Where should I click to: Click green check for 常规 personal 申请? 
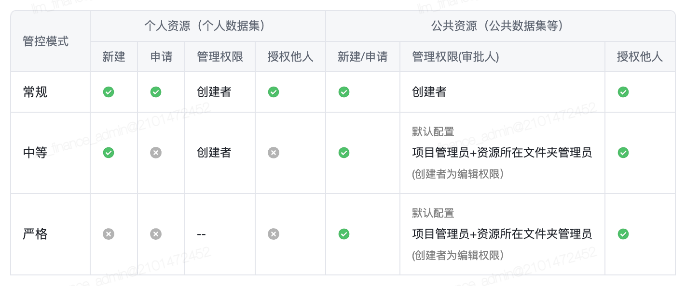[156, 92]
